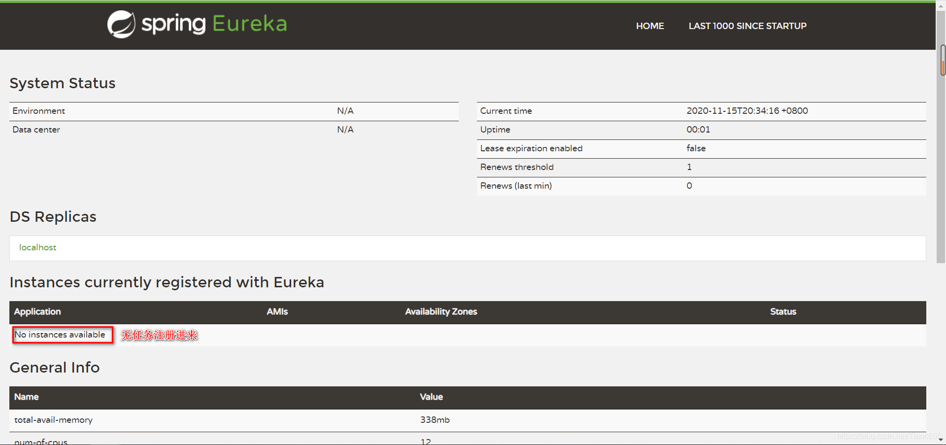Image resolution: width=946 pixels, height=445 pixels.
Task: Click the Value column header in General Info
Action: click(431, 397)
